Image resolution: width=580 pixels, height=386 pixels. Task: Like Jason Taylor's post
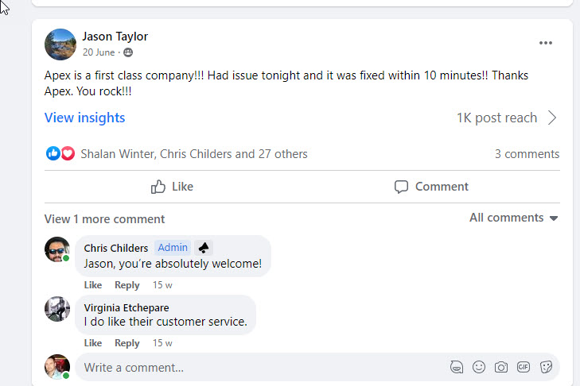pyautogui.click(x=172, y=187)
